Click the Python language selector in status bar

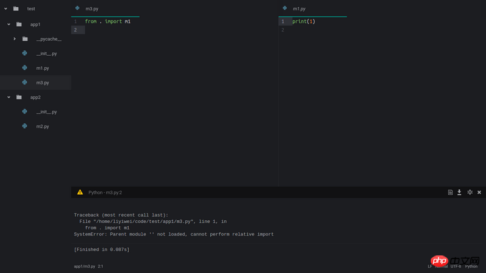471,266
